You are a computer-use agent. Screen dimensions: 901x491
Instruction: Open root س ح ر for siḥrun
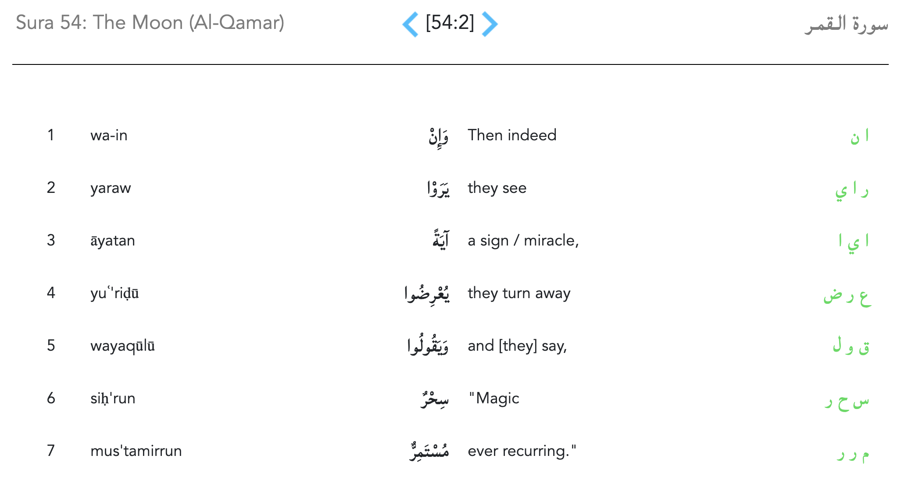[847, 401]
